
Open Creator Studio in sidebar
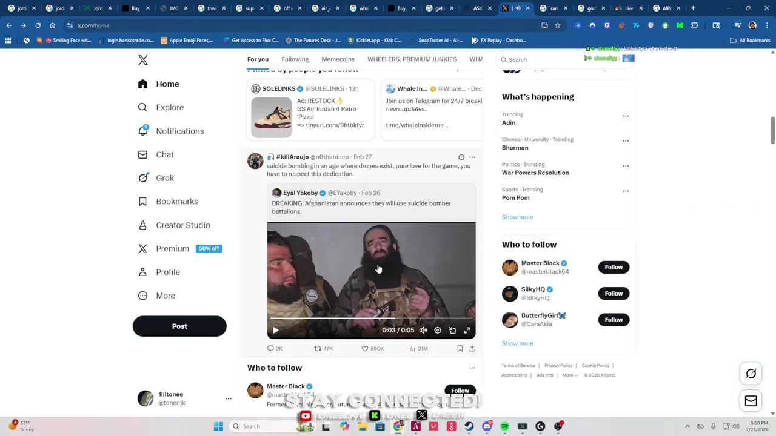tap(173, 225)
